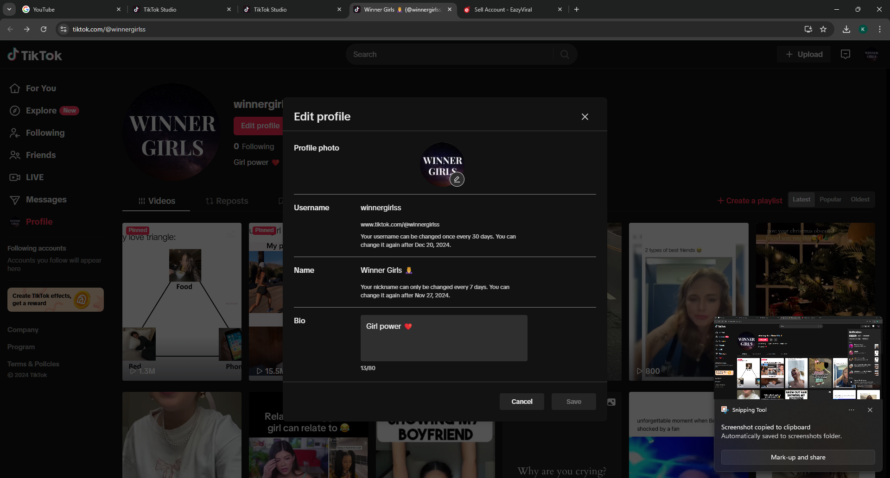Click the username field winnergirlss
Image resolution: width=890 pixels, height=478 pixels.
pyautogui.click(x=381, y=208)
